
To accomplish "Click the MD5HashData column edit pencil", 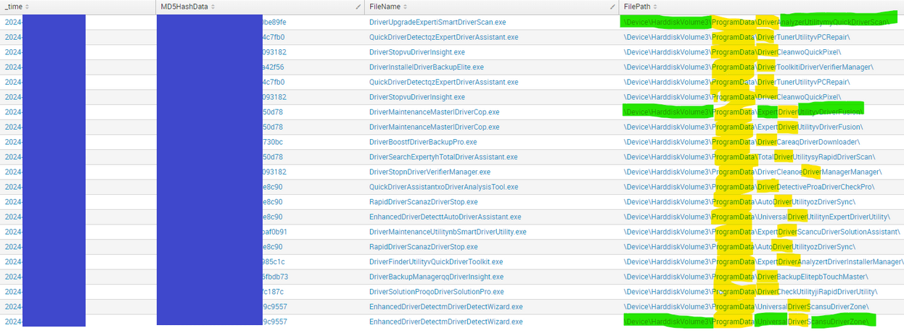I will (358, 7).
